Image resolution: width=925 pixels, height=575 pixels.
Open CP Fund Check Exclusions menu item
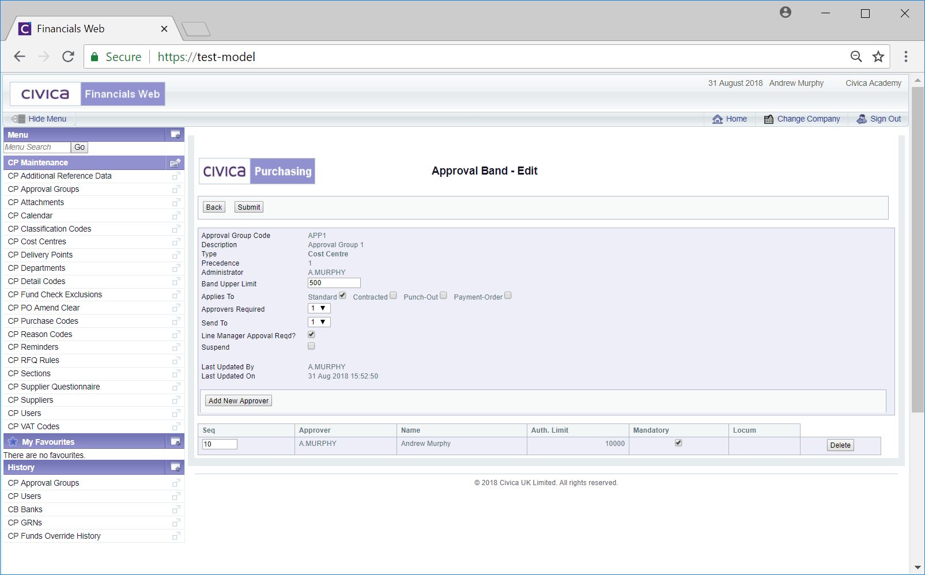[x=55, y=294]
